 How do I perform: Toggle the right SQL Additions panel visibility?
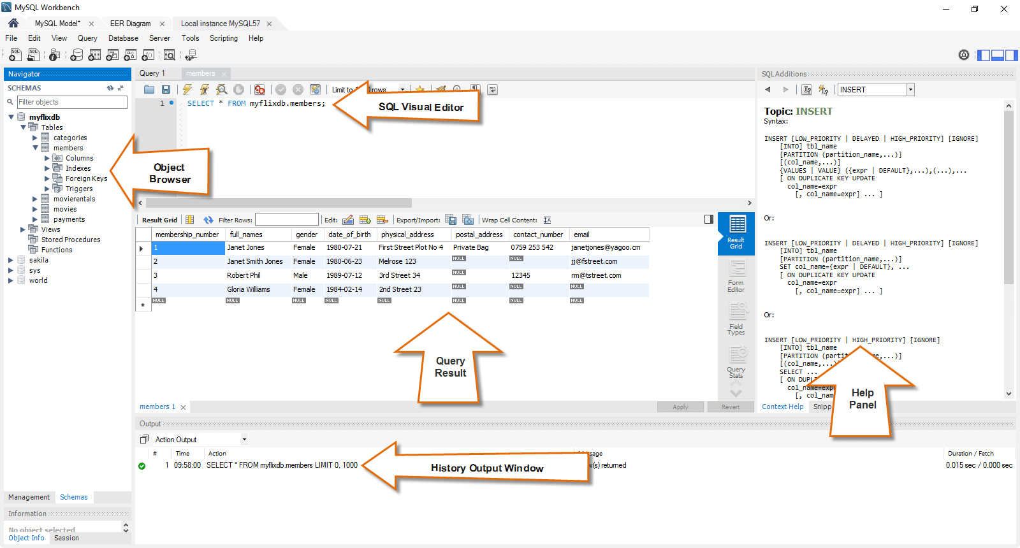pos(1011,55)
